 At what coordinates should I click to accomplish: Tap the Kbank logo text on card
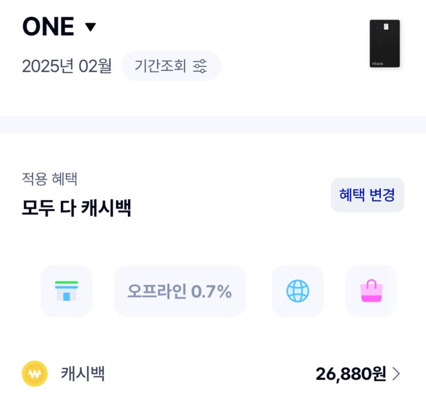(x=378, y=64)
